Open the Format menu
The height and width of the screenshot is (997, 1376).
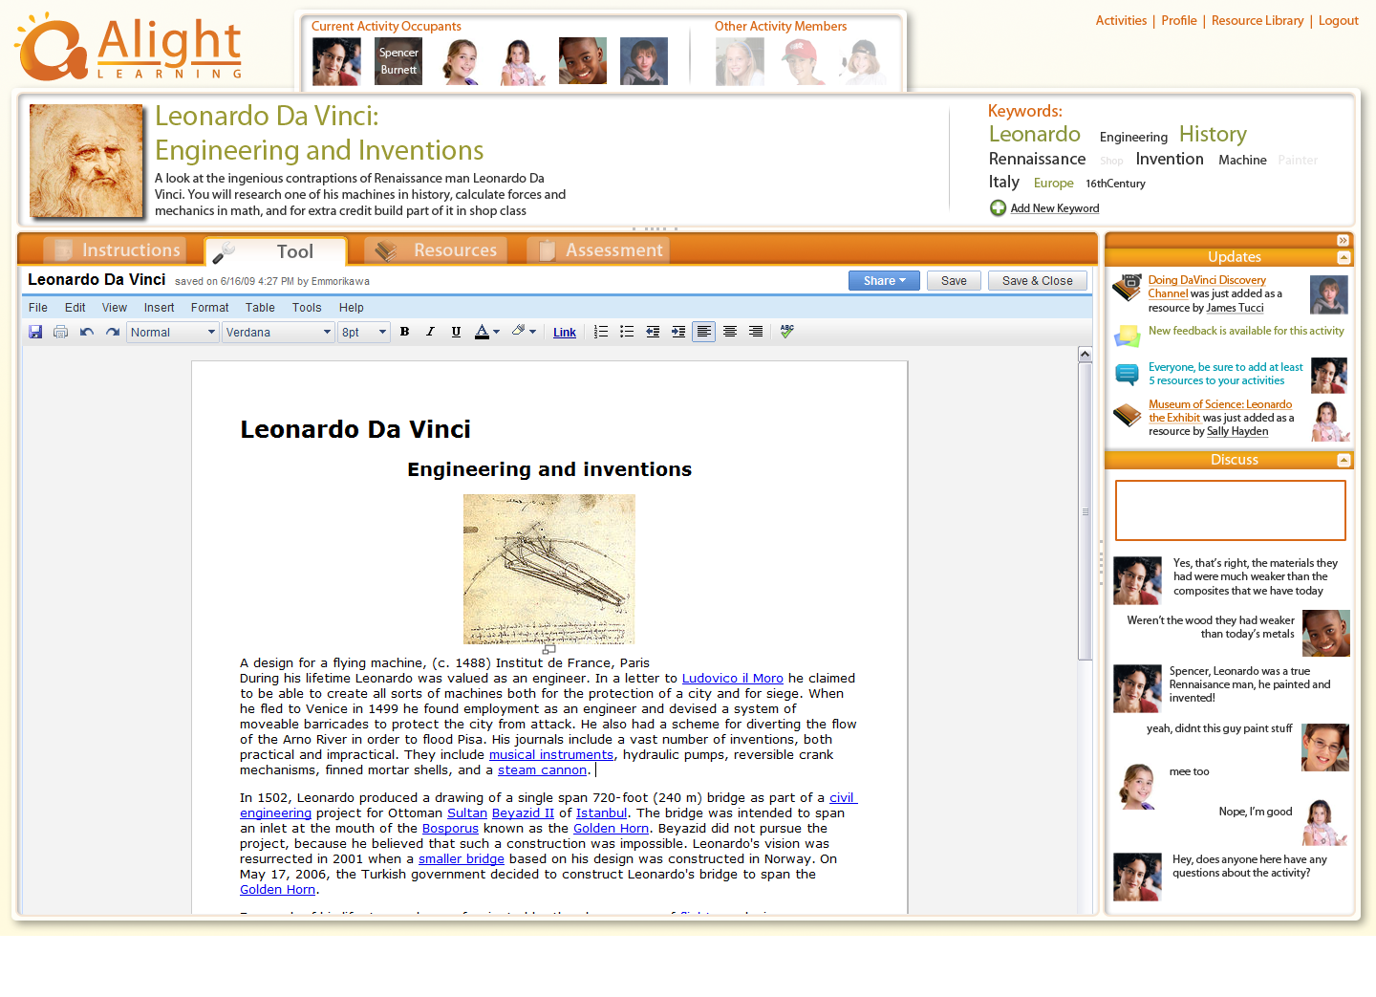click(x=210, y=308)
